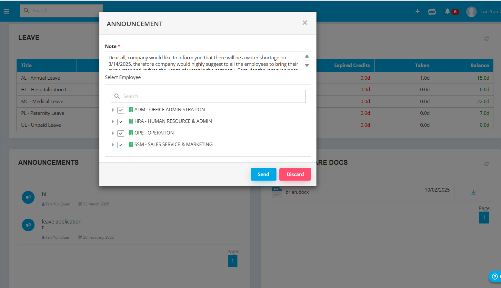
Task: Click the brian.docx document icon
Action: (277, 193)
